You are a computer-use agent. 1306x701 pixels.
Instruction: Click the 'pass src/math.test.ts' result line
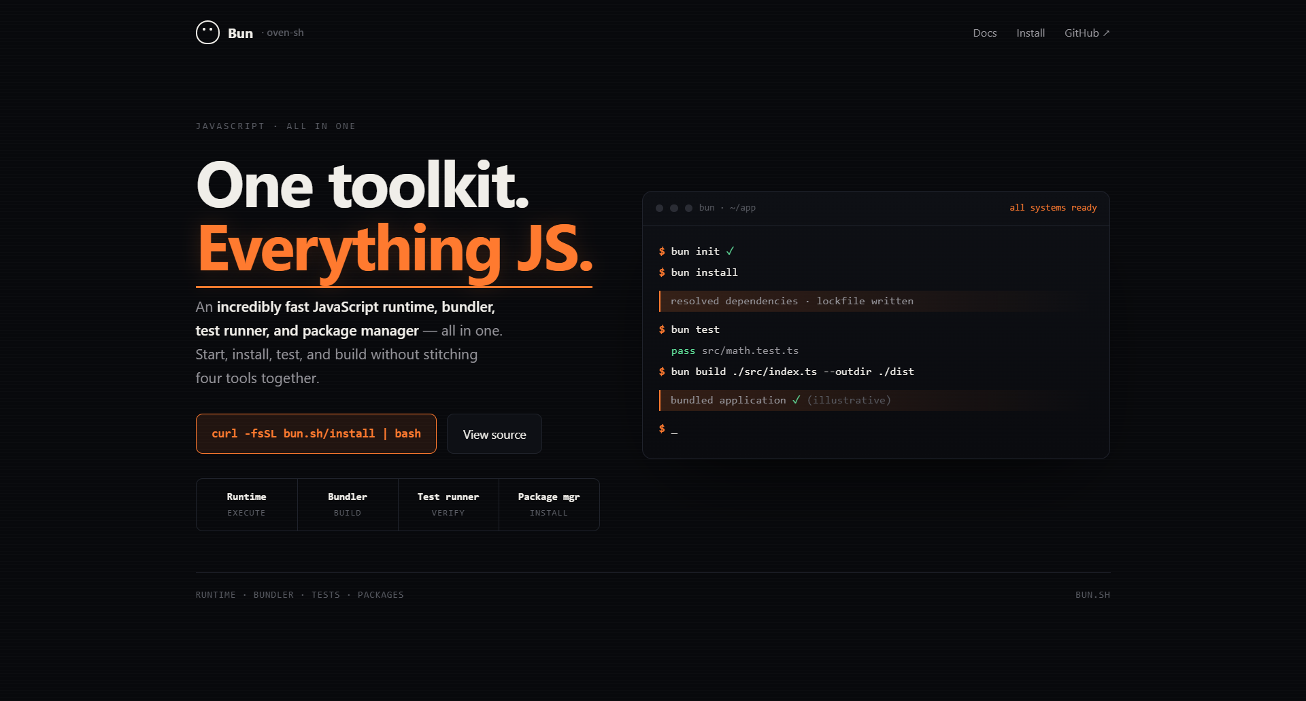point(735,350)
